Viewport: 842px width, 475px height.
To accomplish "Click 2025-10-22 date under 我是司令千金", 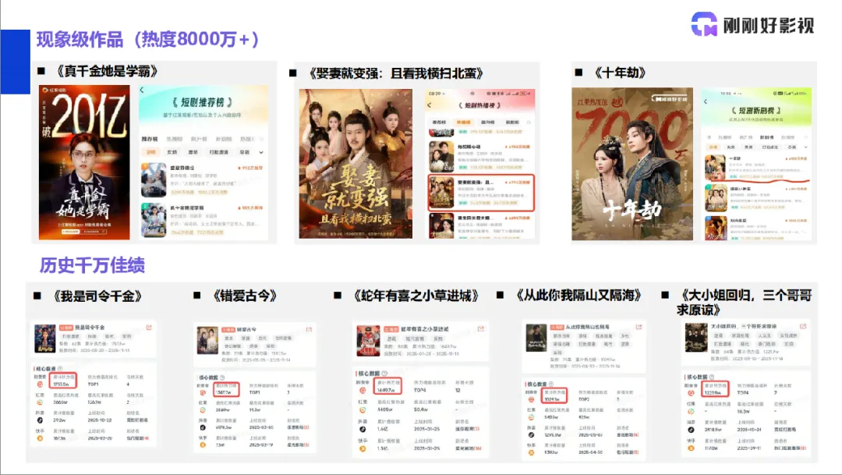I will 99,420.
